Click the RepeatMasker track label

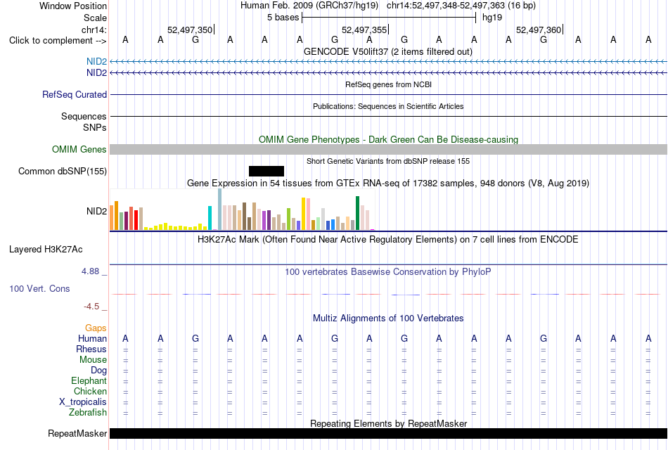click(x=77, y=433)
